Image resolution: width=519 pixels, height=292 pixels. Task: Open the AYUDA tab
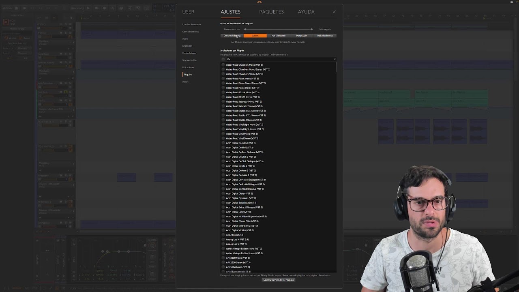(306, 12)
